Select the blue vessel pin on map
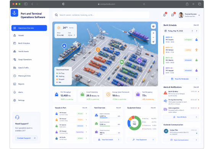 (64, 46)
